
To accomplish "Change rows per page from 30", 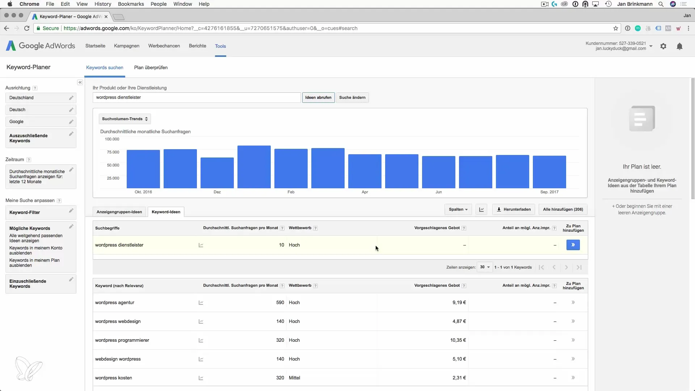I will pyautogui.click(x=485, y=267).
